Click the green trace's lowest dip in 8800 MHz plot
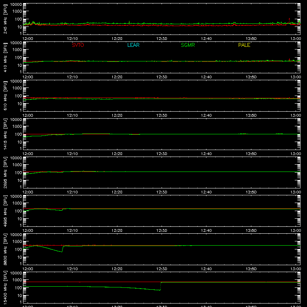 click(x=62, y=252)
